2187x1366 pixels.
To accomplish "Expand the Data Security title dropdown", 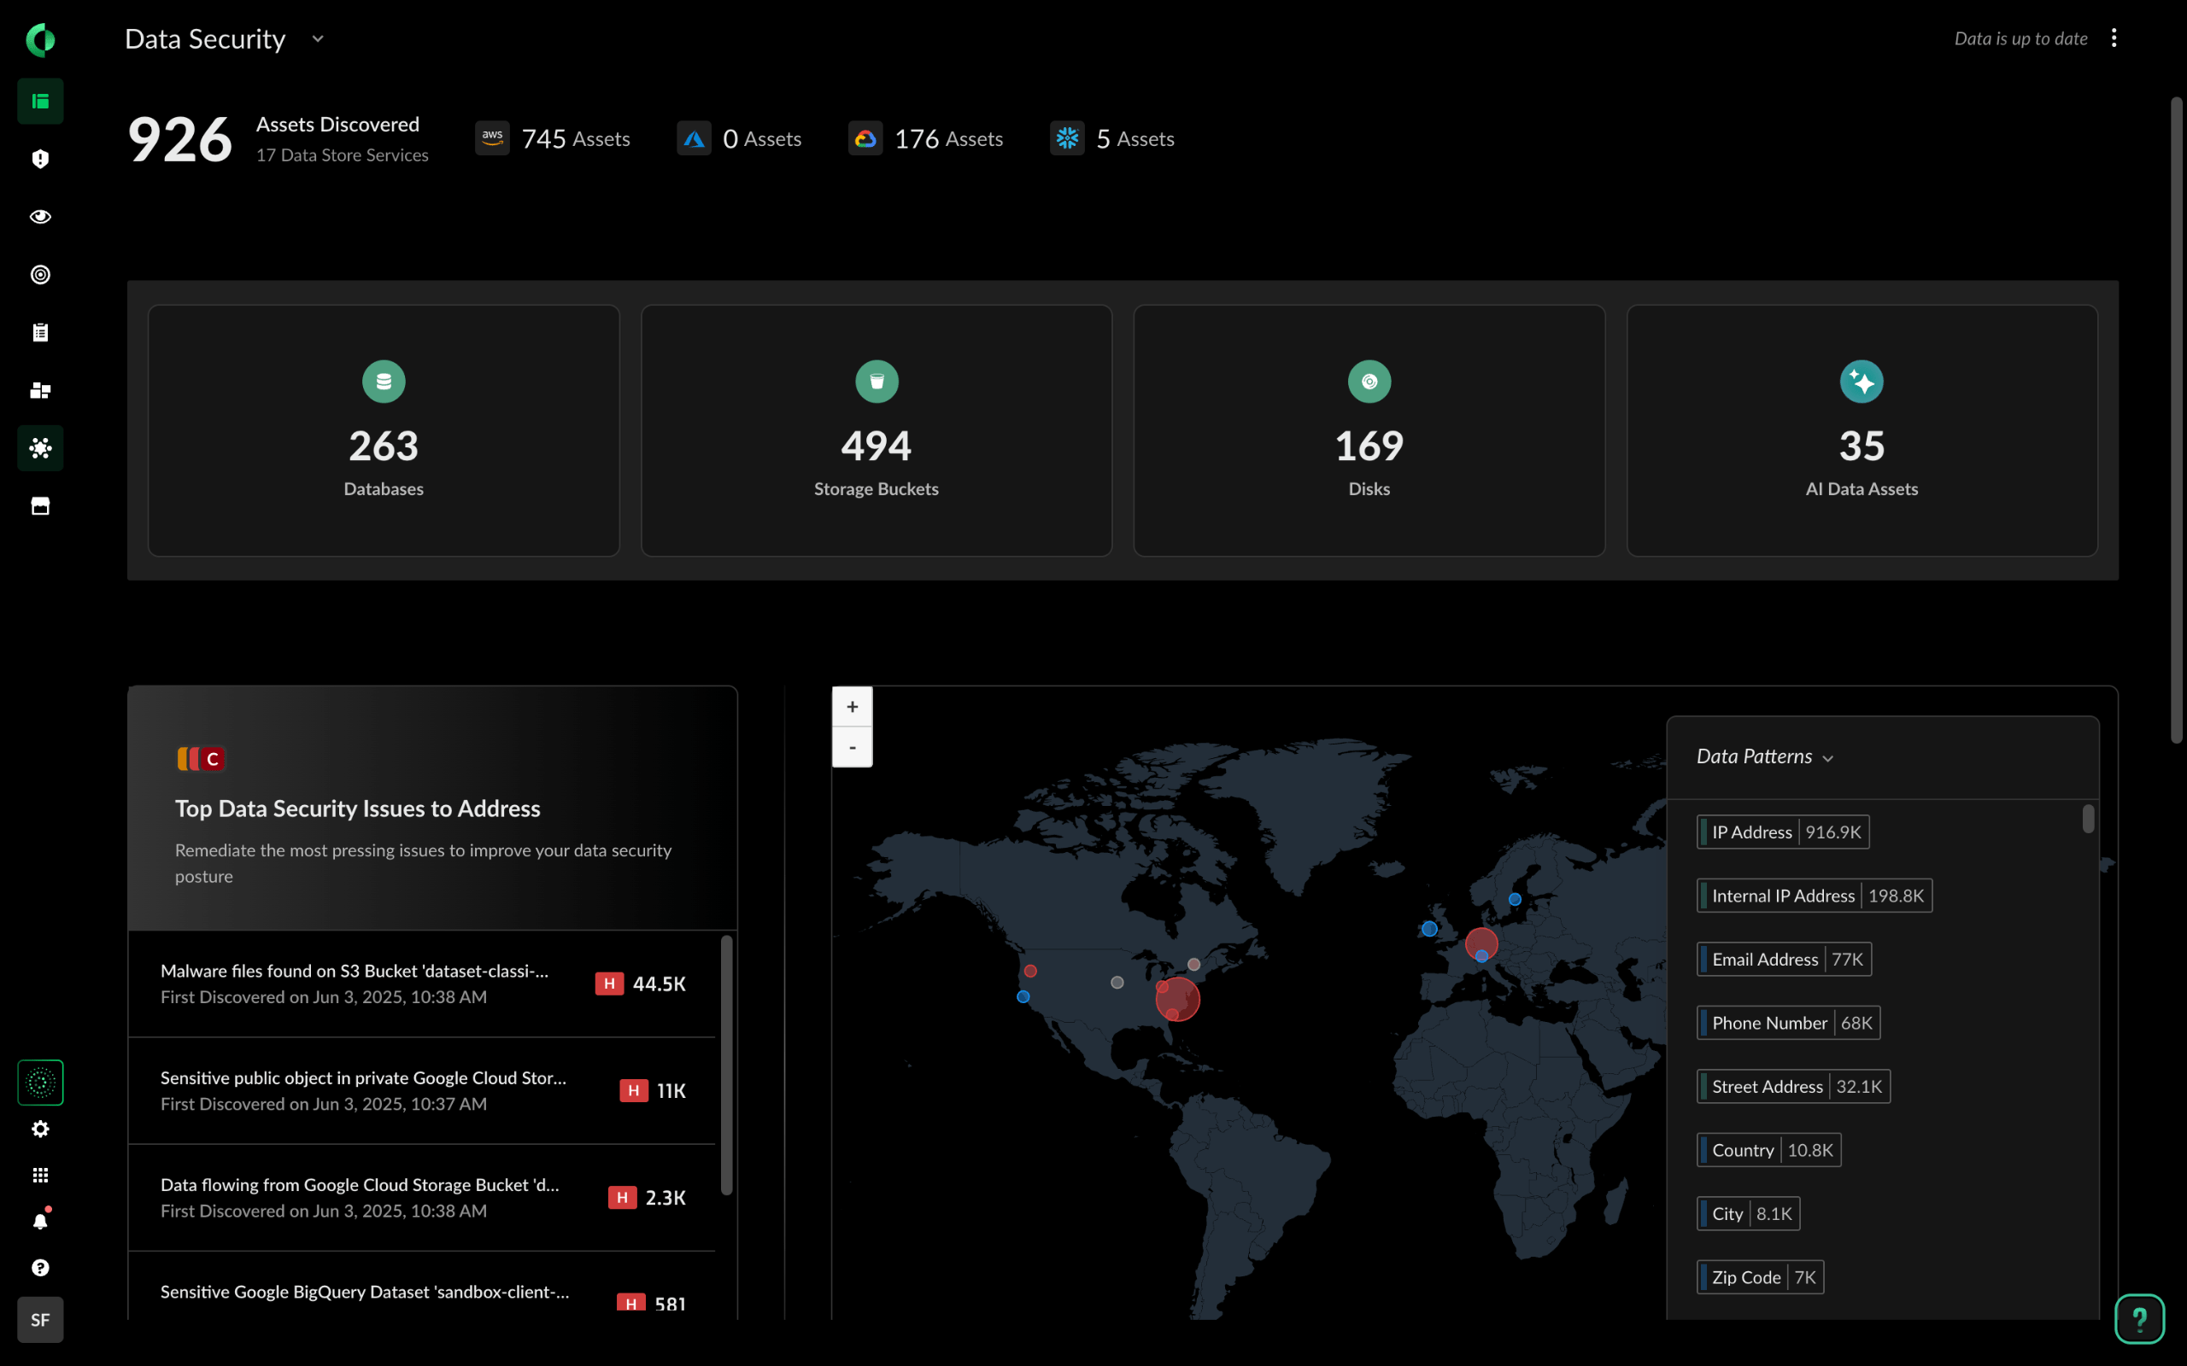I will coord(316,39).
